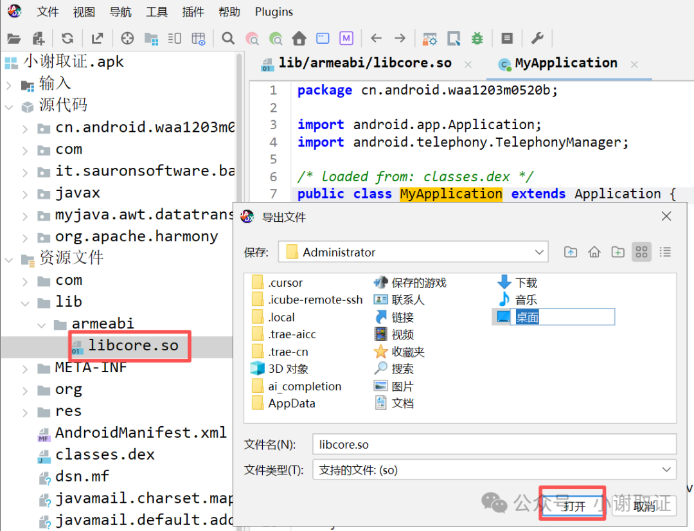Click the navigate back arrow icon
Image resolution: width=694 pixels, height=531 pixels.
377,39
